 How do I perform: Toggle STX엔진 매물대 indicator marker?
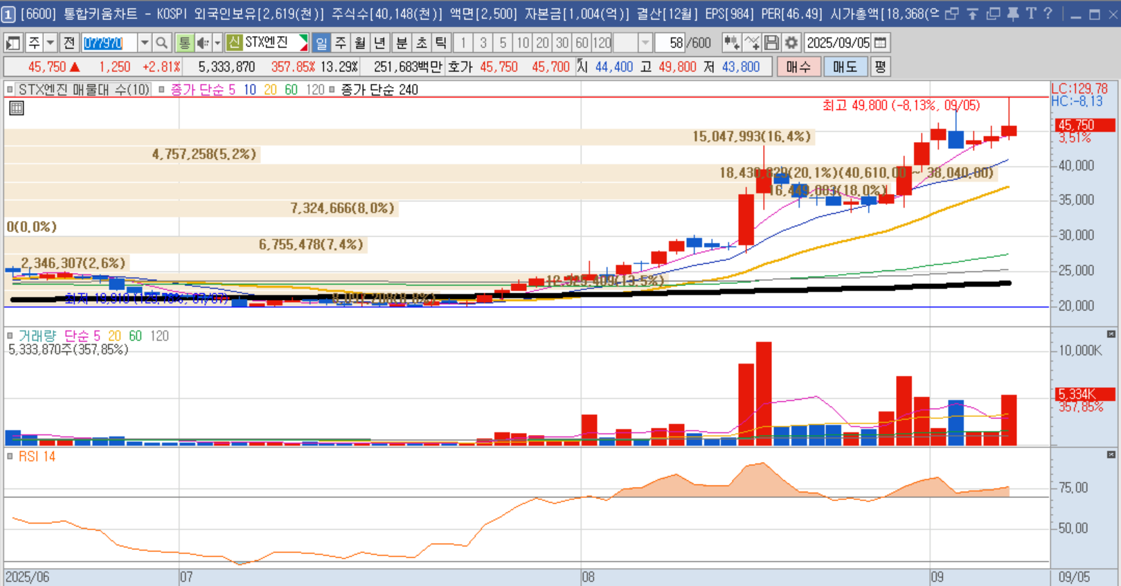[10, 89]
